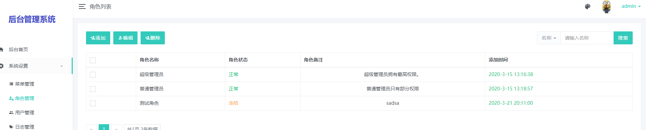Focus the 请输入名称 search input
646x130 pixels.
[587, 38]
